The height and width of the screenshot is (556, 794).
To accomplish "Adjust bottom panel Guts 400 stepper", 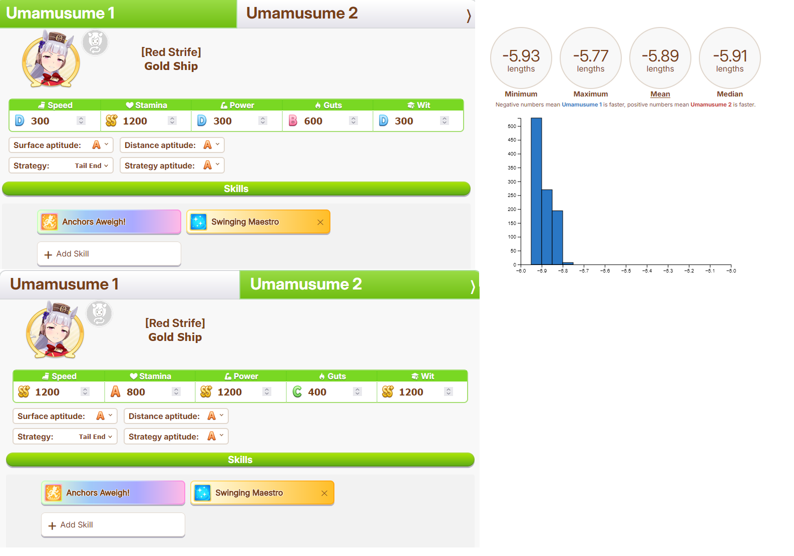I will [x=357, y=391].
